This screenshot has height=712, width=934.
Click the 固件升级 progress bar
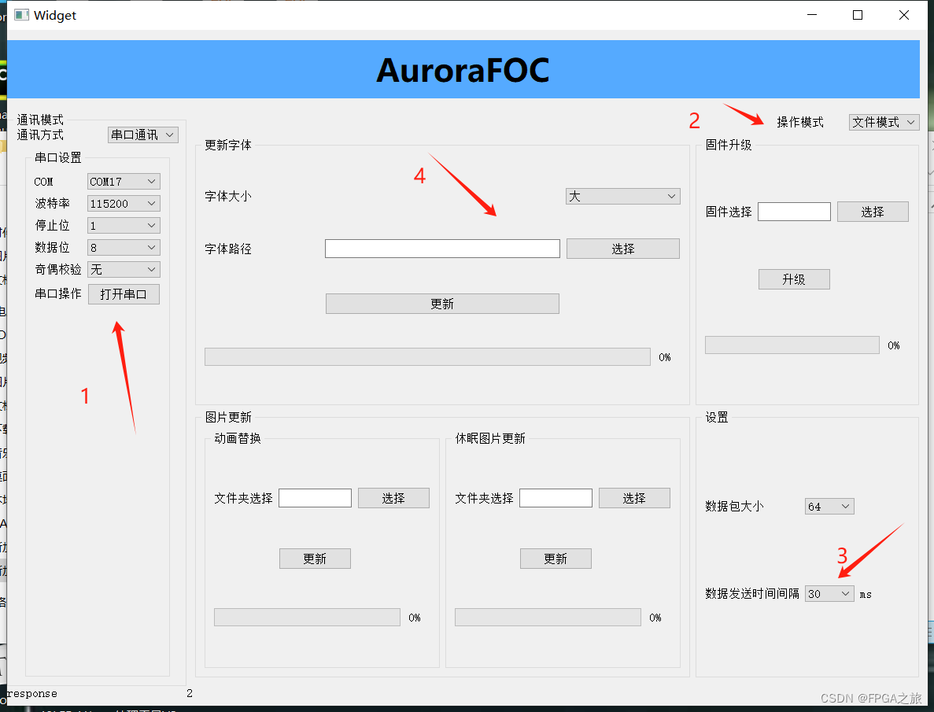coord(792,345)
